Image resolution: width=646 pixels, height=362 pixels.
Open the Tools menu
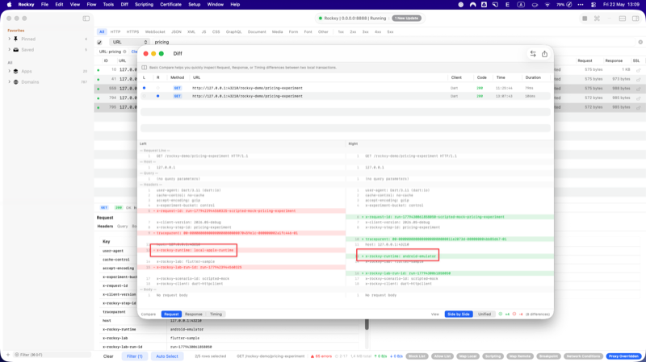tap(108, 5)
